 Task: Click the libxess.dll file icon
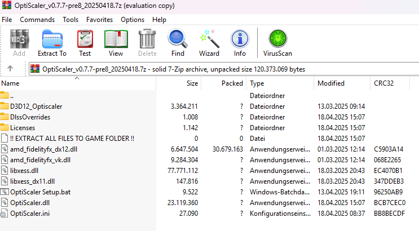click(x=5, y=170)
